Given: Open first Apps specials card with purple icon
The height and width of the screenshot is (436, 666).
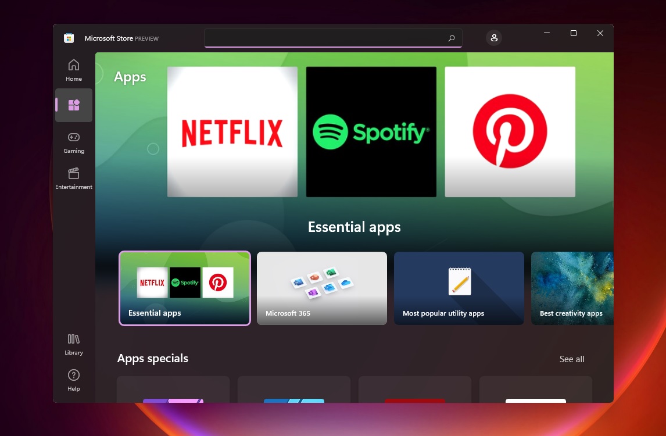Looking at the screenshot, I should [x=173, y=389].
